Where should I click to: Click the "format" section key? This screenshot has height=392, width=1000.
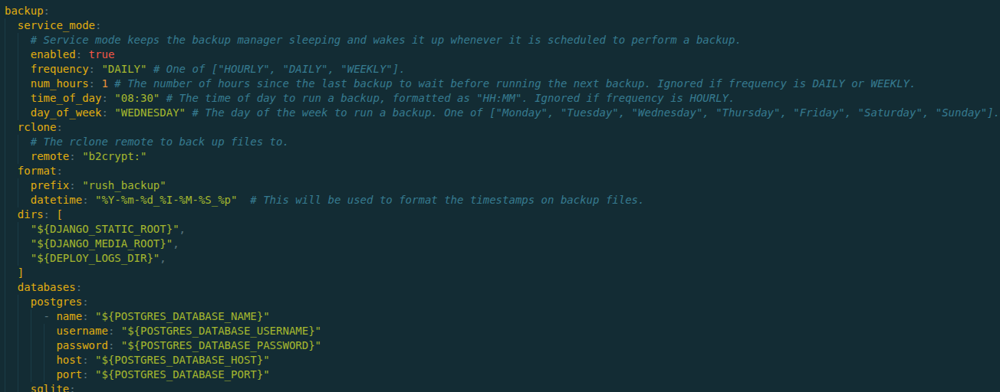click(x=36, y=171)
